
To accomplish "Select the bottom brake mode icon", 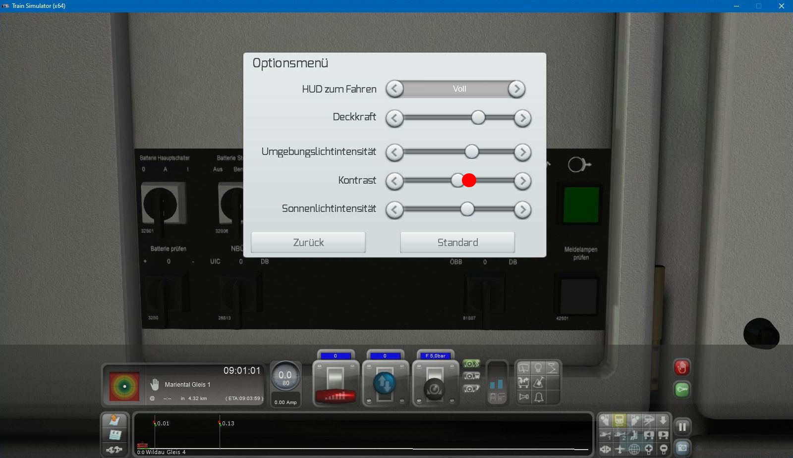I will pos(471,389).
